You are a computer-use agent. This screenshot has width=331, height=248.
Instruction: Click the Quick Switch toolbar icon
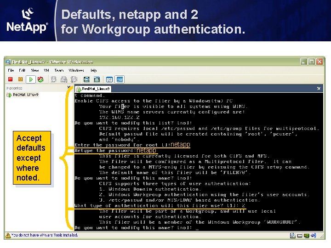coord(97,79)
